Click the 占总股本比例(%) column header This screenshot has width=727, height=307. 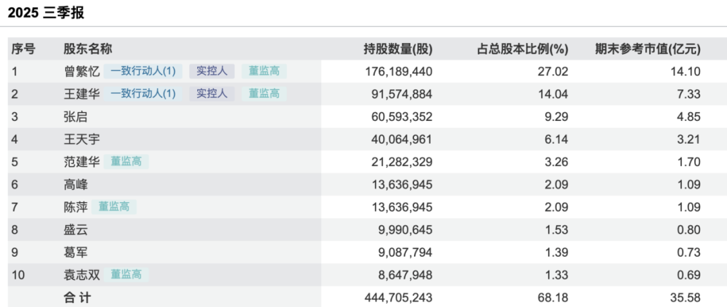point(522,49)
